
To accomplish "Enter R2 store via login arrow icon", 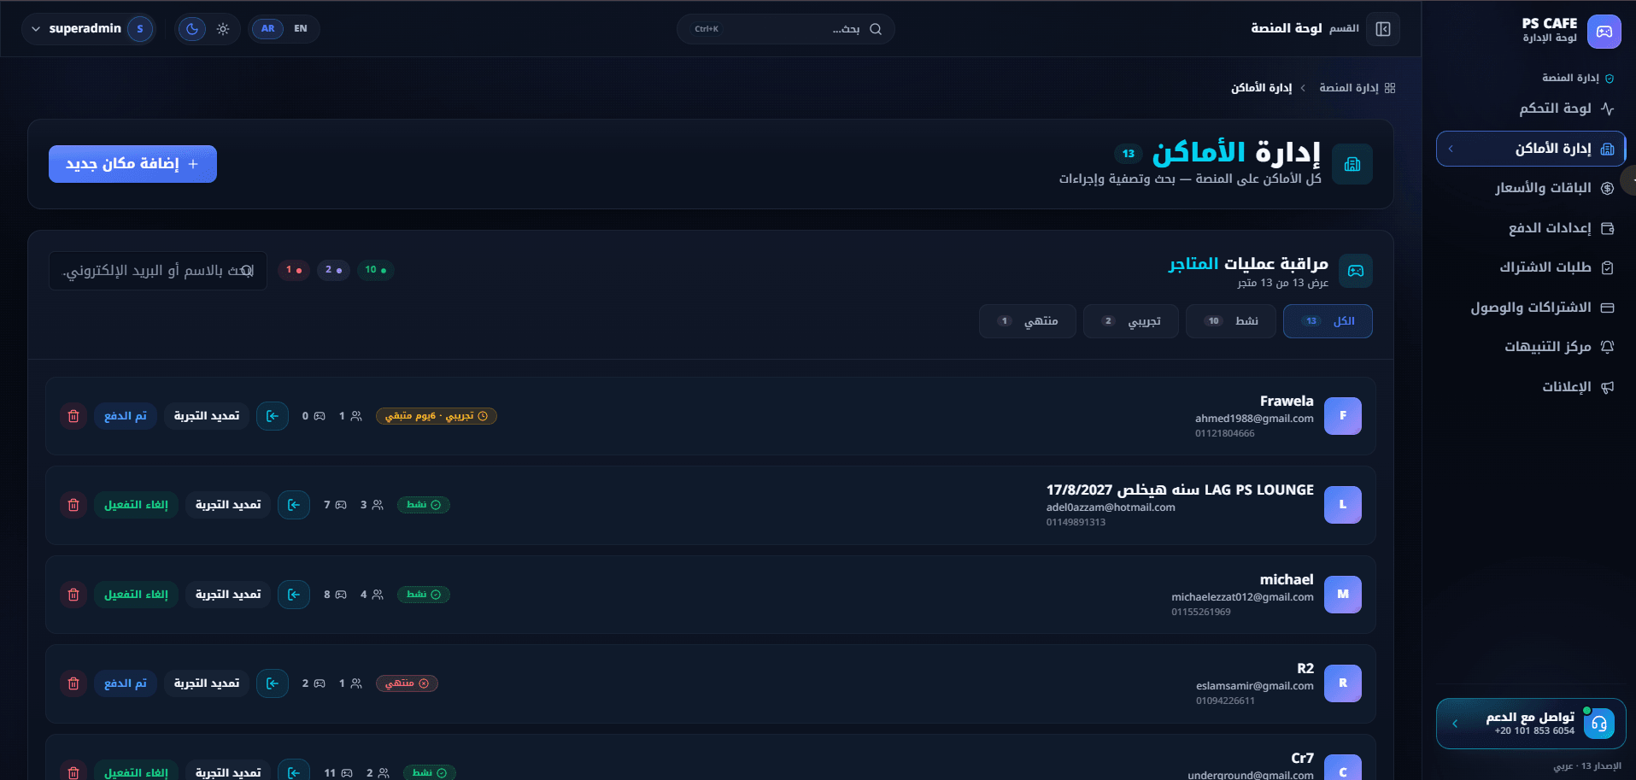I will click(273, 683).
